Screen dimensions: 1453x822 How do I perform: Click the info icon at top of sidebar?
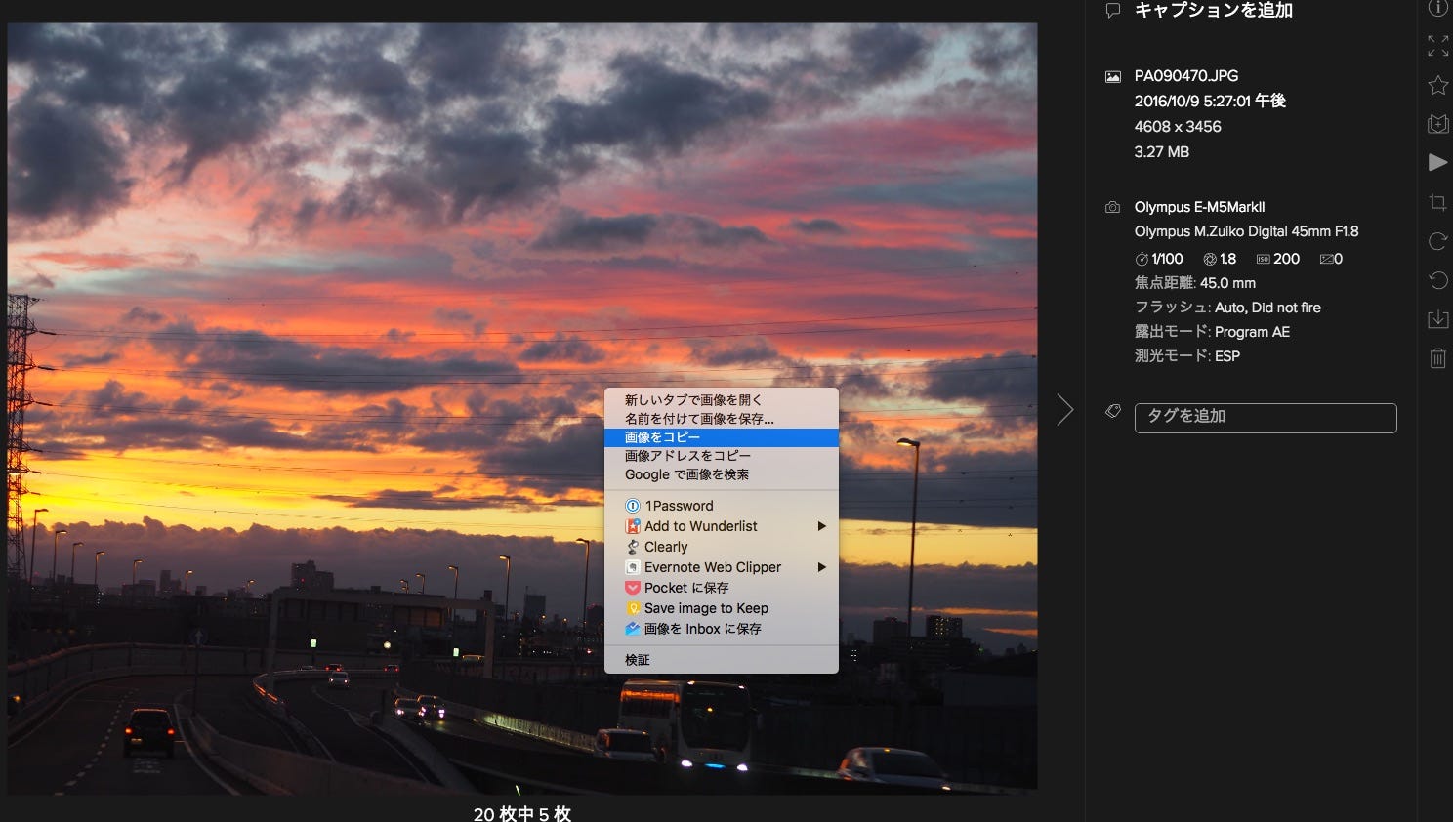(x=1437, y=8)
